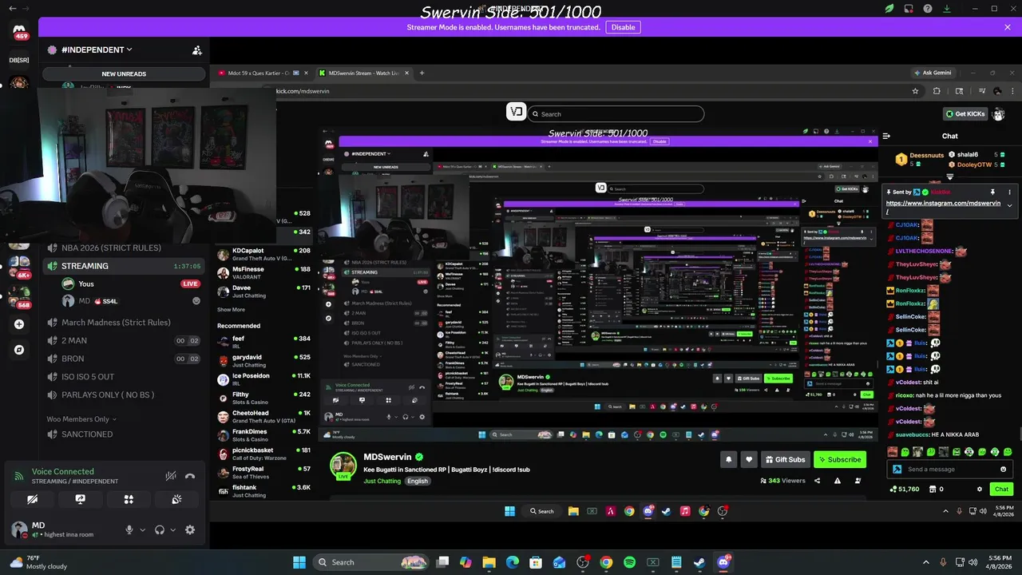Viewport: 1022px width, 575px height.
Task: Disconnect from Discord voice channel
Action: (x=190, y=476)
